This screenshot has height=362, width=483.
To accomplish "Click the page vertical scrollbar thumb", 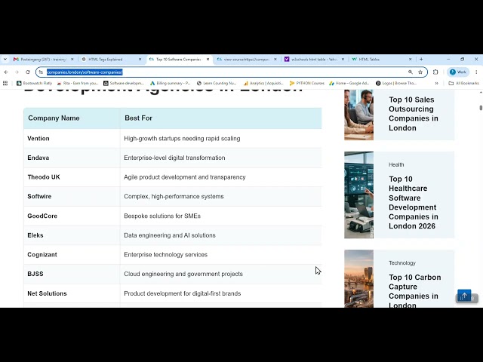I will click(x=481, y=108).
